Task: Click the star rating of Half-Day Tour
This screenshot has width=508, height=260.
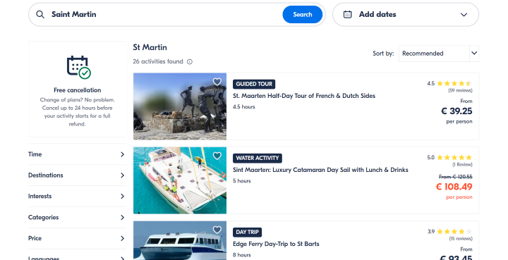Action: (x=454, y=83)
